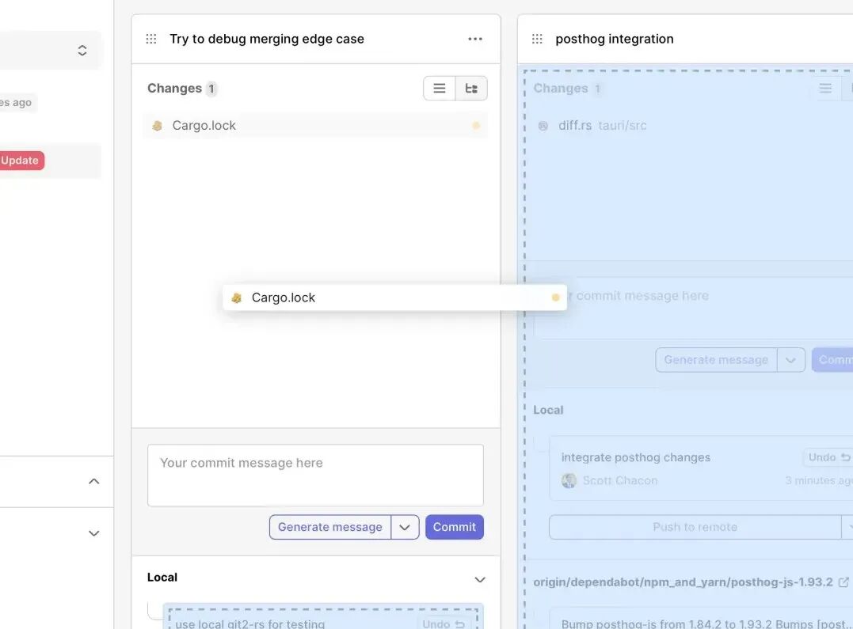Click the red Update badge
853x629 pixels.
pyautogui.click(x=20, y=161)
